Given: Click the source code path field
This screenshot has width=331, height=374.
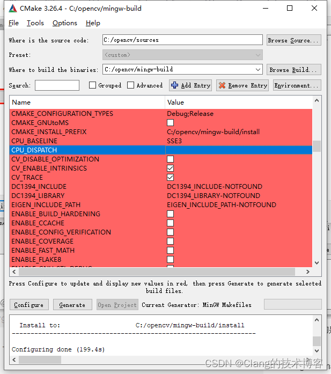Looking at the screenshot, I should click(183, 40).
